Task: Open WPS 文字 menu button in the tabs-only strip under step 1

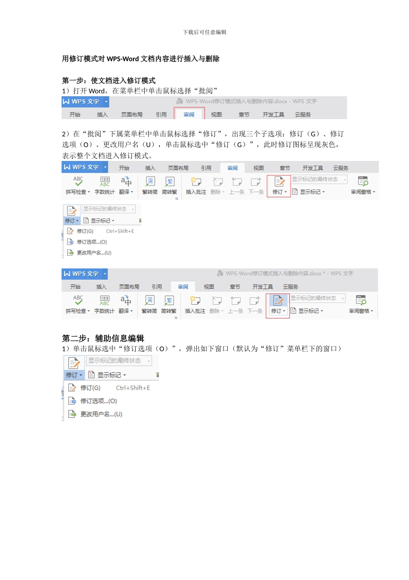Action: 85,101
